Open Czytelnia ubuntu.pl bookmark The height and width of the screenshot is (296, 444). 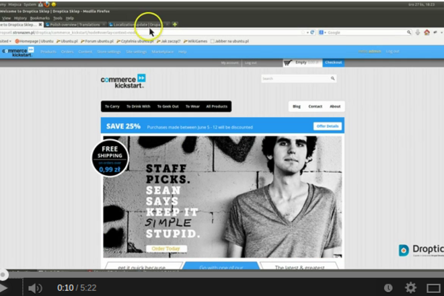135,41
